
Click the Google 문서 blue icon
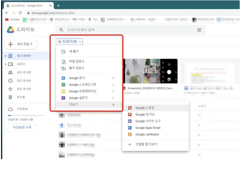[63, 78]
